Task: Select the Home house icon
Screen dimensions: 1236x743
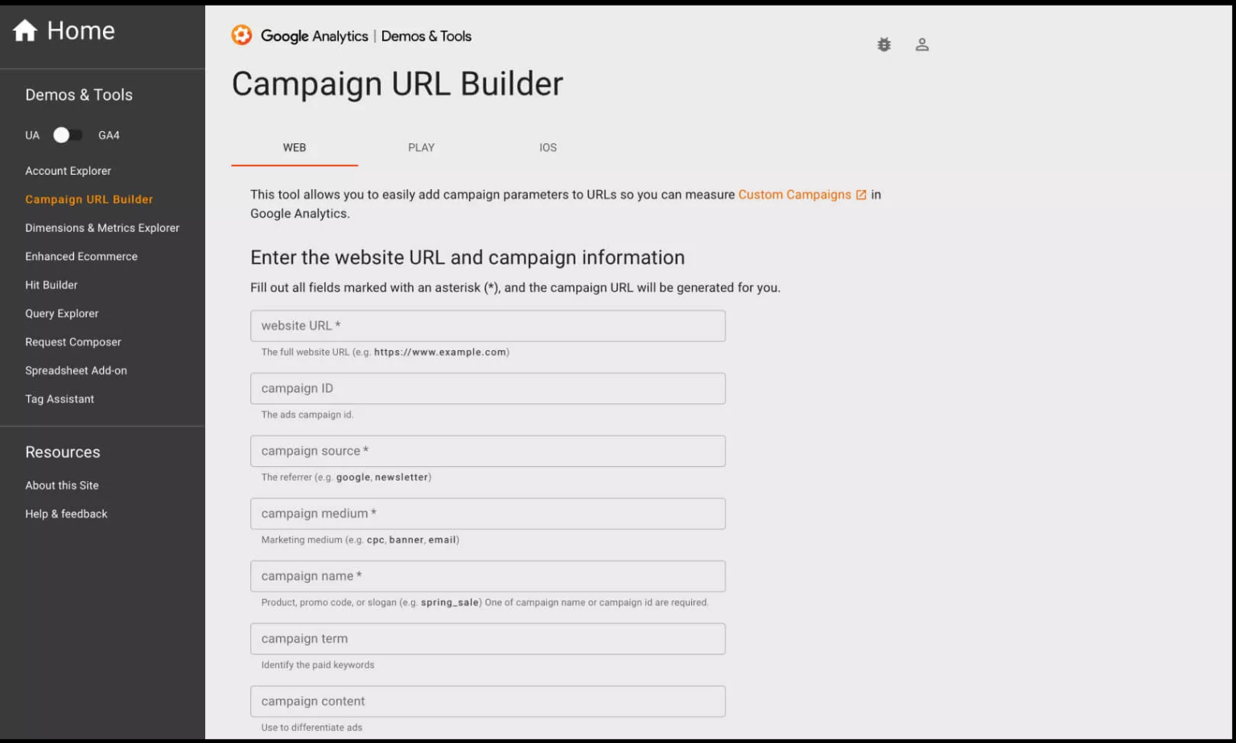Action: (27, 30)
